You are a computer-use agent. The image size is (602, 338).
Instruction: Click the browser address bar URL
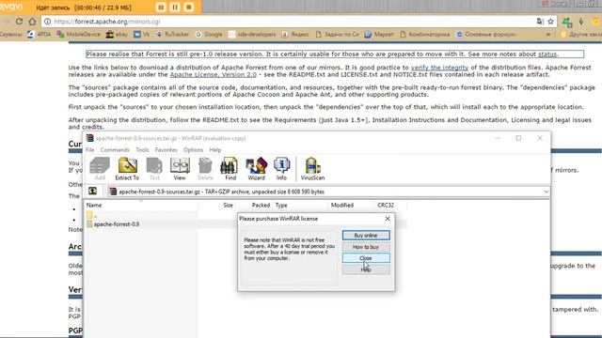point(106,22)
